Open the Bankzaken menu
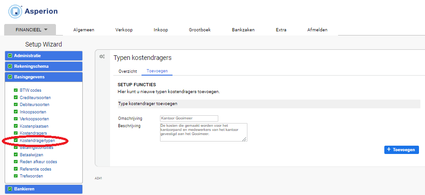 (243, 30)
